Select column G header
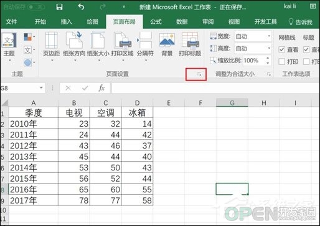The image size is (320, 226). click(x=232, y=102)
